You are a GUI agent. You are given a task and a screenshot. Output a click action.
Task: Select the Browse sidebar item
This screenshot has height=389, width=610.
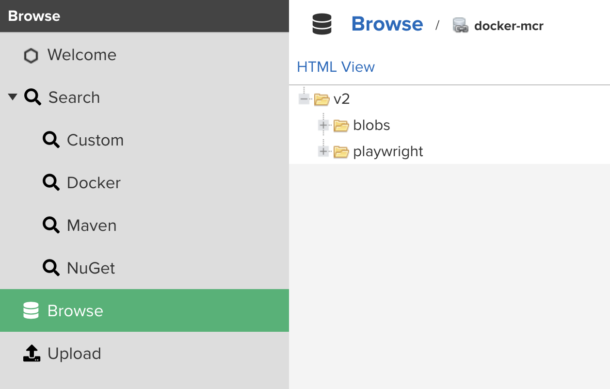coord(144,310)
